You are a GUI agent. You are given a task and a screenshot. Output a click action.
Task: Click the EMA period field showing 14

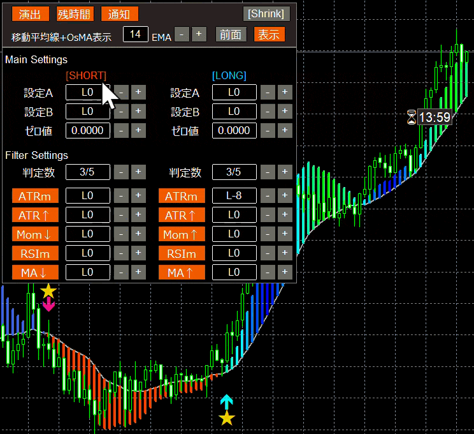coord(136,34)
